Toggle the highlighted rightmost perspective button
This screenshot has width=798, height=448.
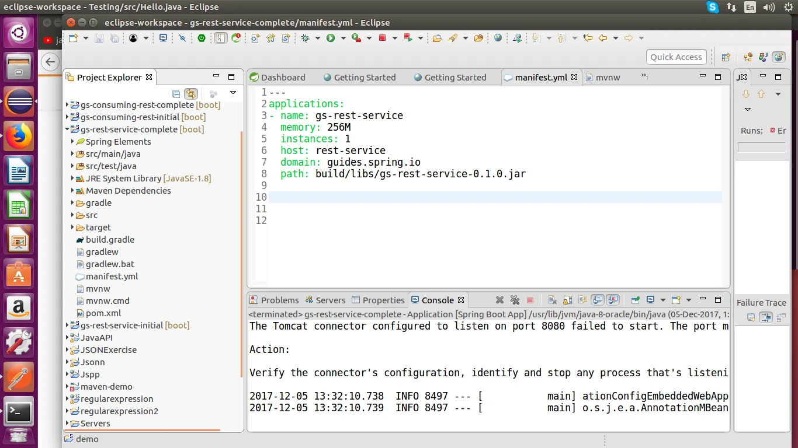(x=778, y=57)
